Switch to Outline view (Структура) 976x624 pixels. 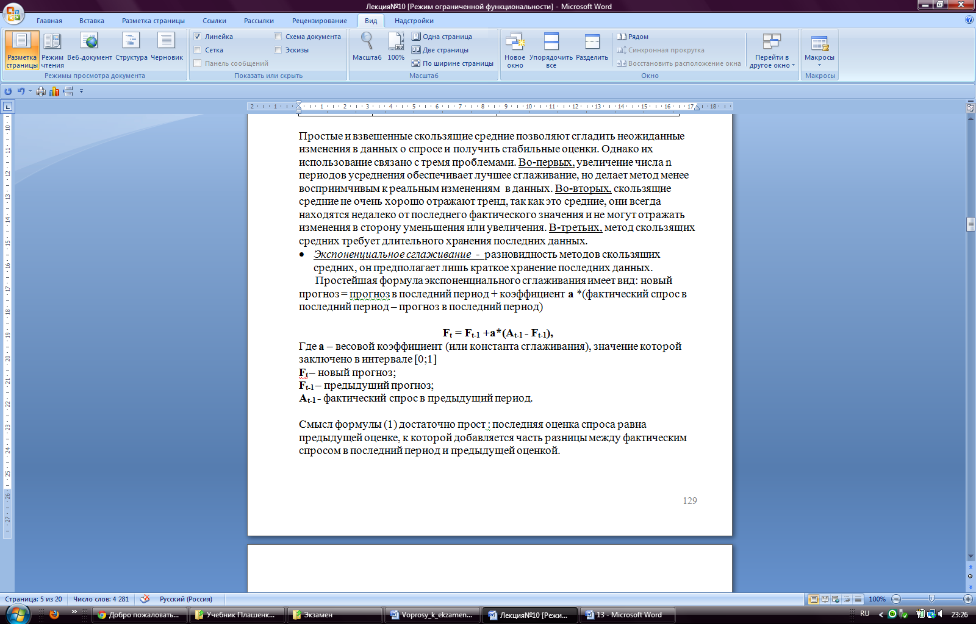coord(131,48)
